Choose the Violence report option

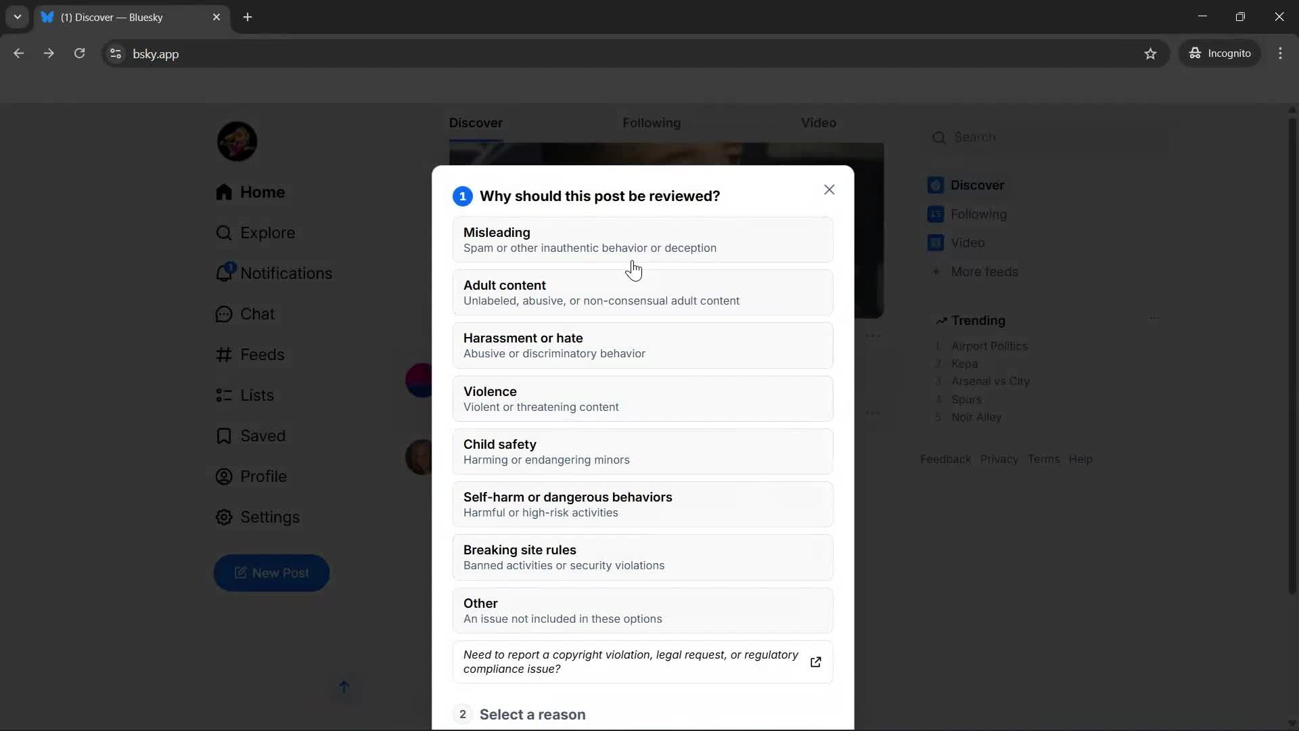pyautogui.click(x=642, y=399)
